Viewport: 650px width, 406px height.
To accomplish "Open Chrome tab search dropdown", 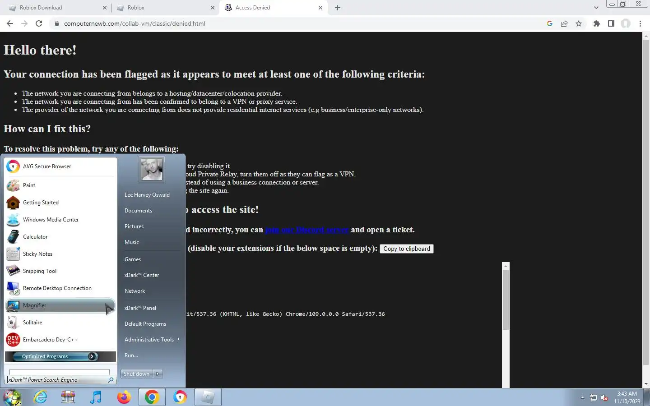I will (x=596, y=8).
